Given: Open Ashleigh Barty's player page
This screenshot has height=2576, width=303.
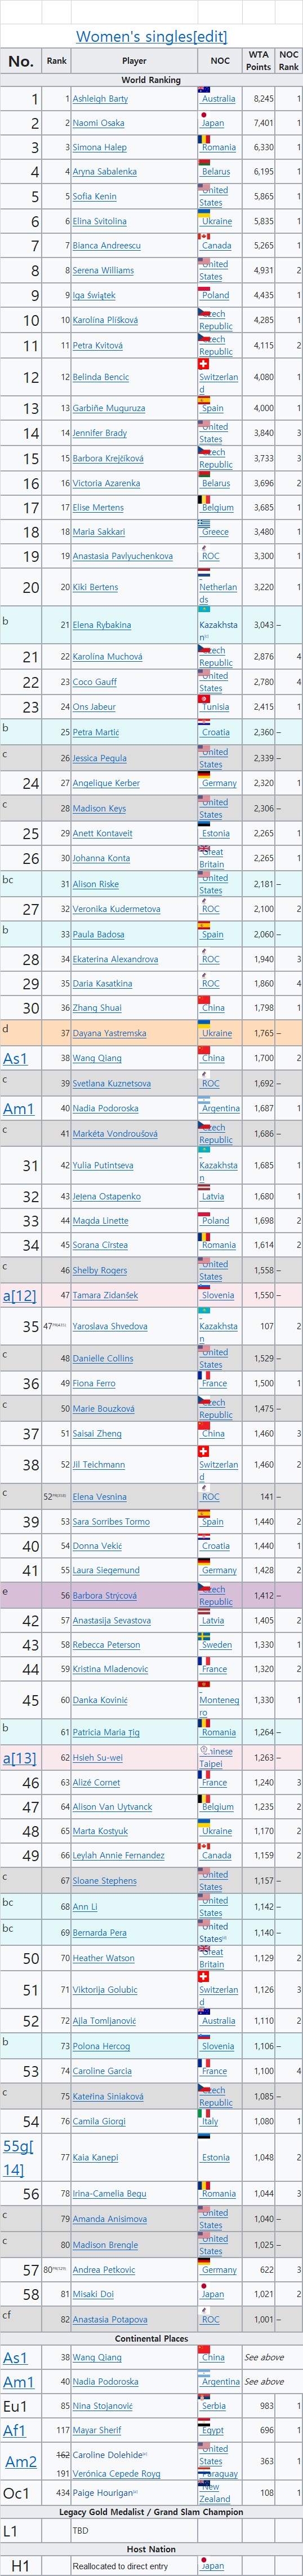Looking at the screenshot, I should (100, 99).
